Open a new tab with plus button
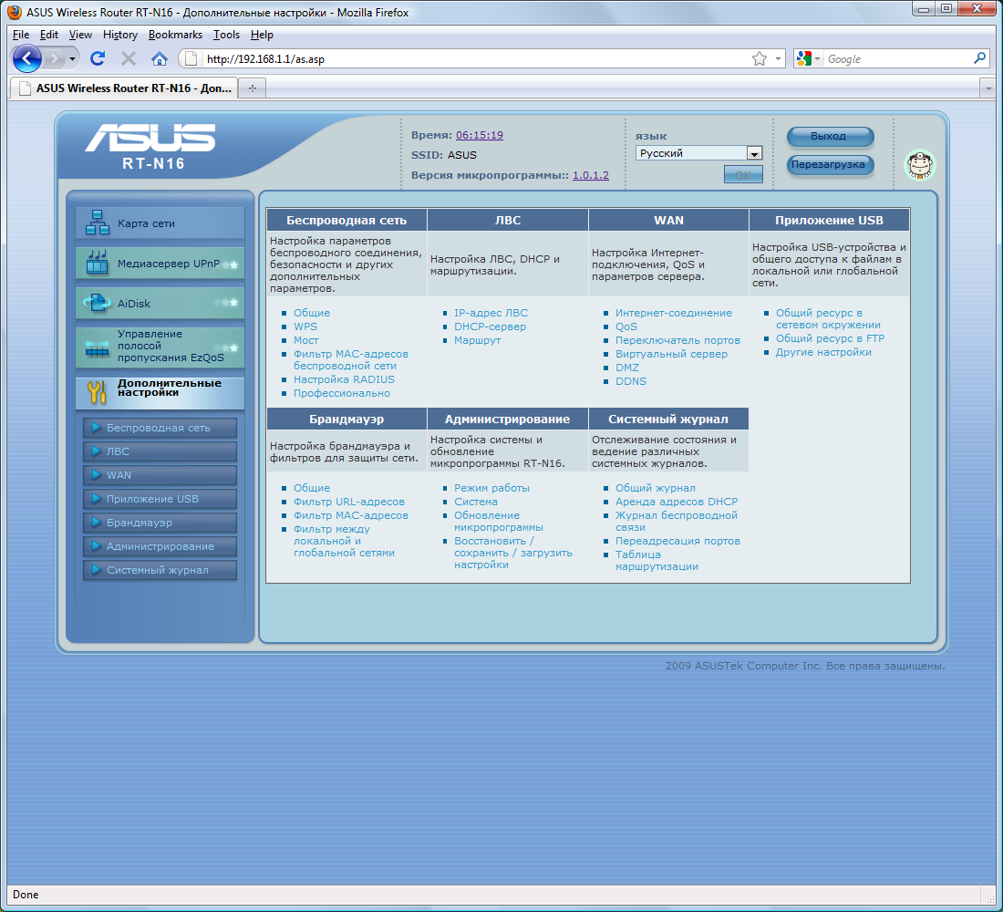Screen dimensions: 1003x912 pyautogui.click(x=253, y=88)
